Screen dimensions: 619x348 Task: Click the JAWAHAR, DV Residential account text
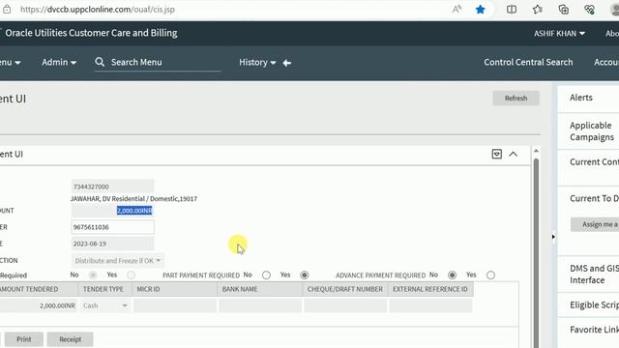click(x=133, y=199)
